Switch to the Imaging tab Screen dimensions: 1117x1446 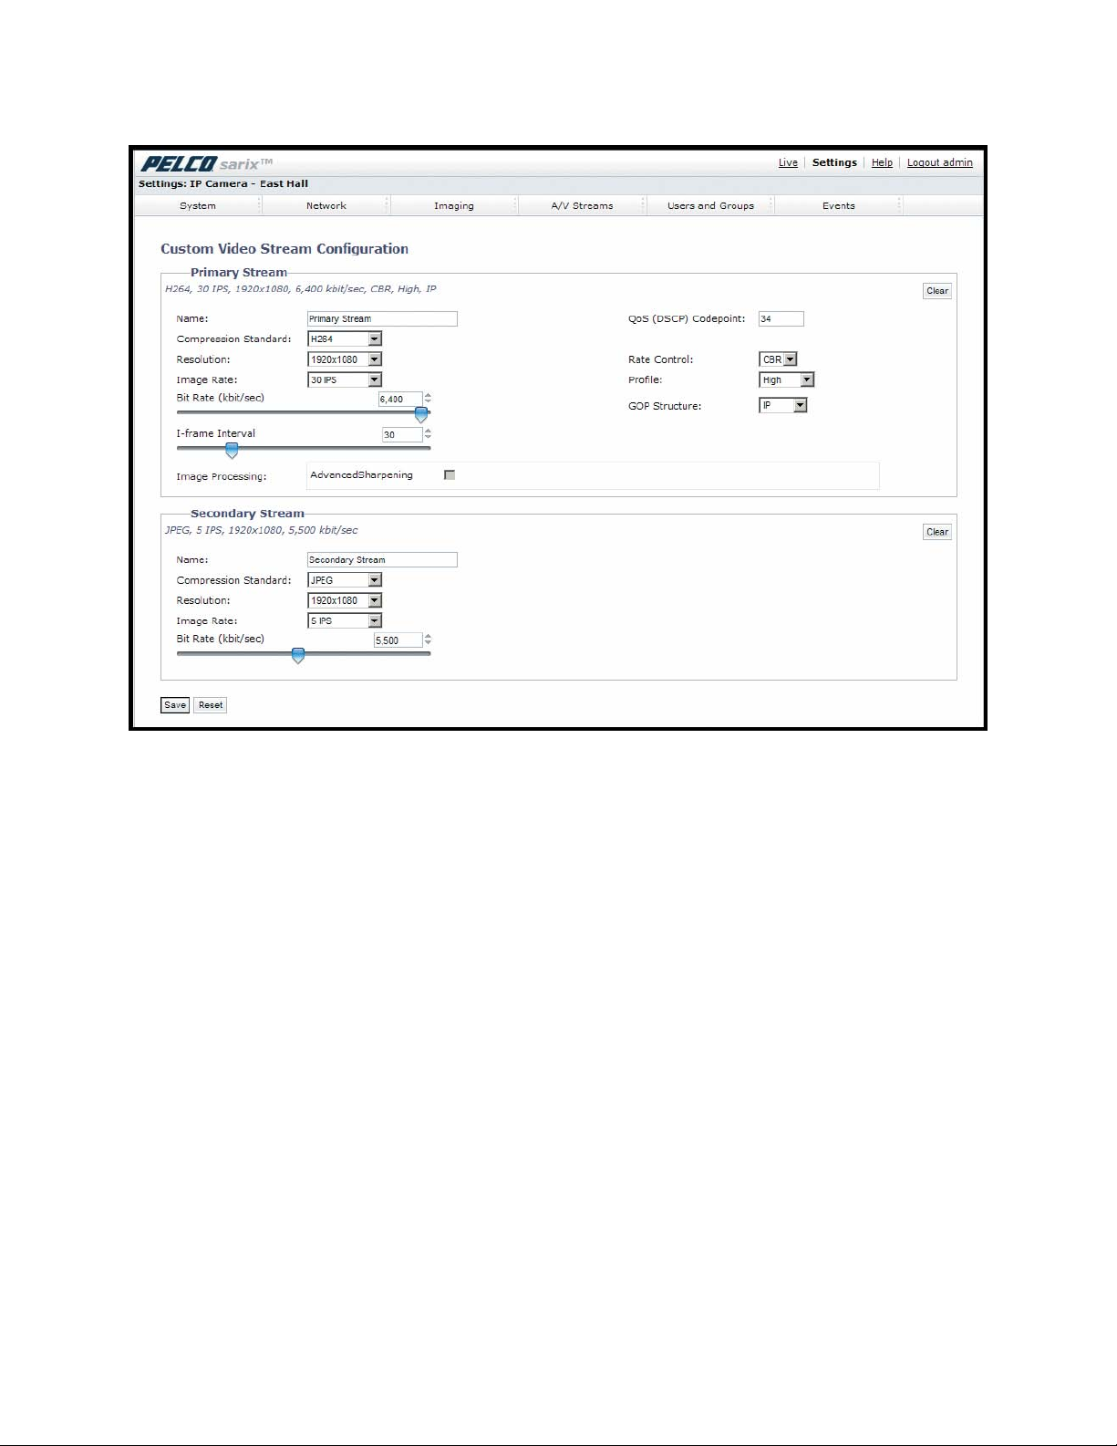click(x=454, y=206)
